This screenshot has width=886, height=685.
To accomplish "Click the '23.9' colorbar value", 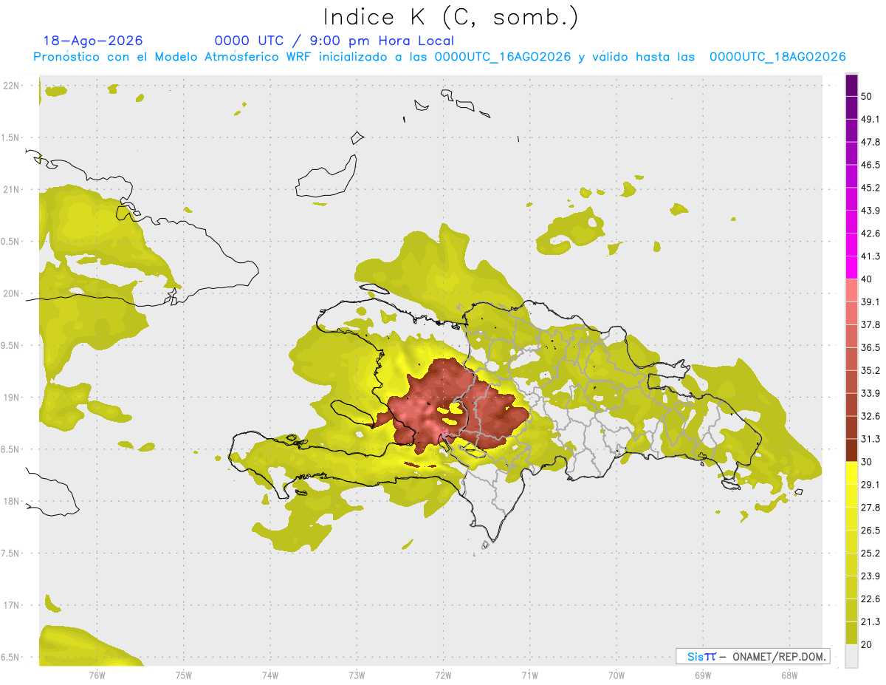I will point(870,576).
